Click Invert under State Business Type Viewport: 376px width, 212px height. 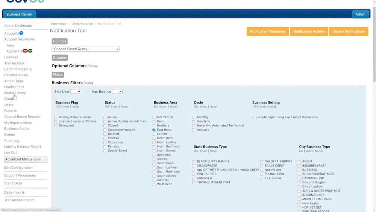(x=203, y=151)
